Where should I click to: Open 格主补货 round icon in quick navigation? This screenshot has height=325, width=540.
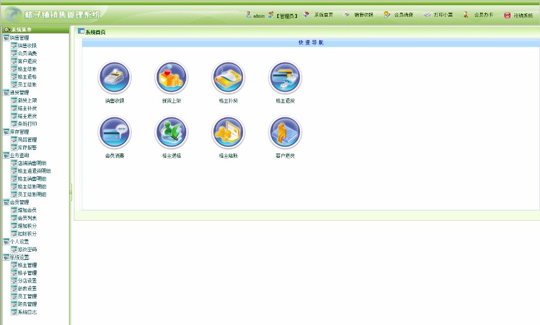[229, 77]
